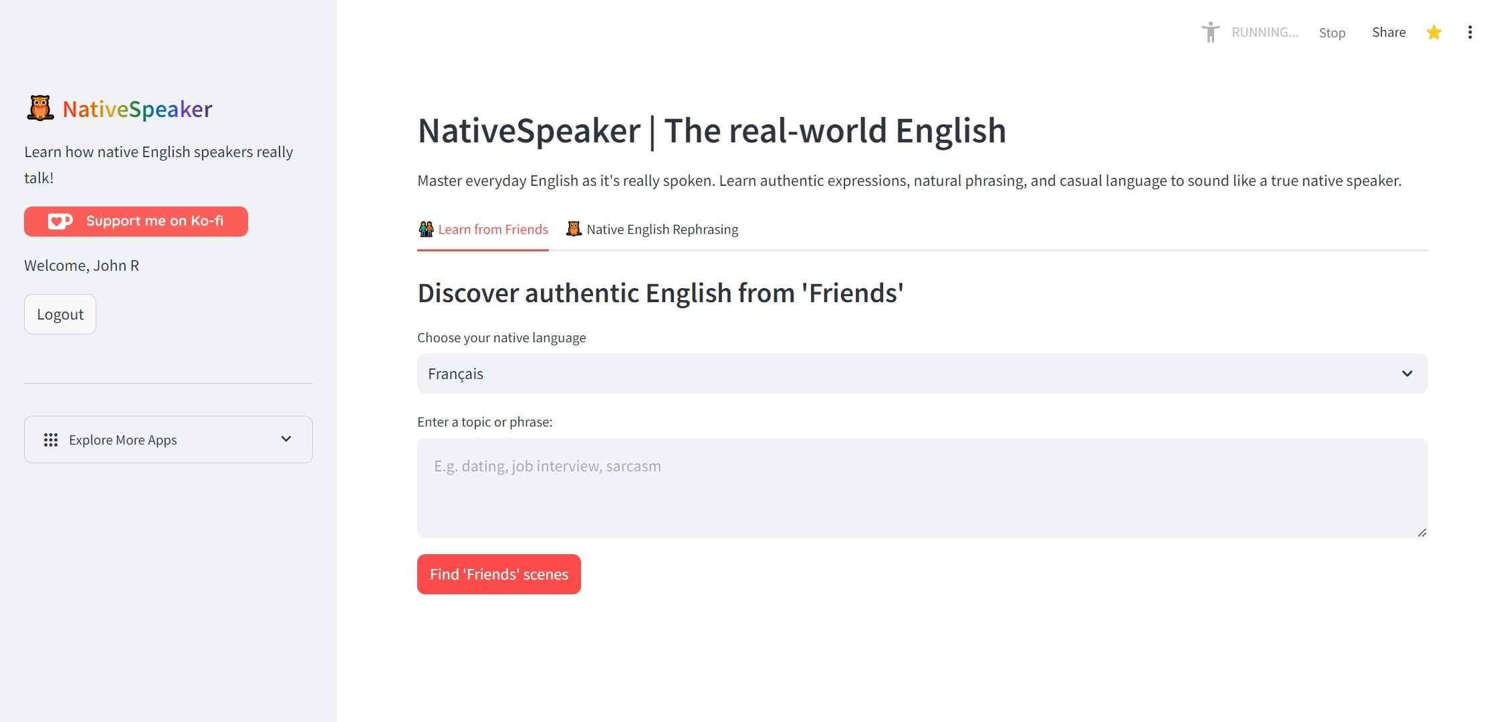Click the textarea resize handle corner
This screenshot has height=722, width=1505.
1421,533
